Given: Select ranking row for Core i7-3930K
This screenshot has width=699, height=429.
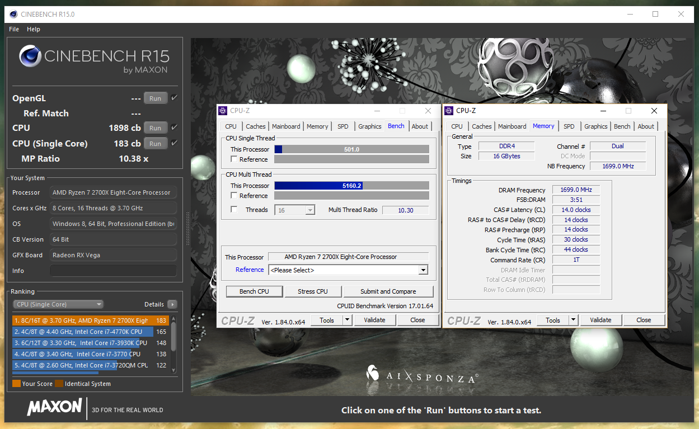Looking at the screenshot, I should pos(91,343).
